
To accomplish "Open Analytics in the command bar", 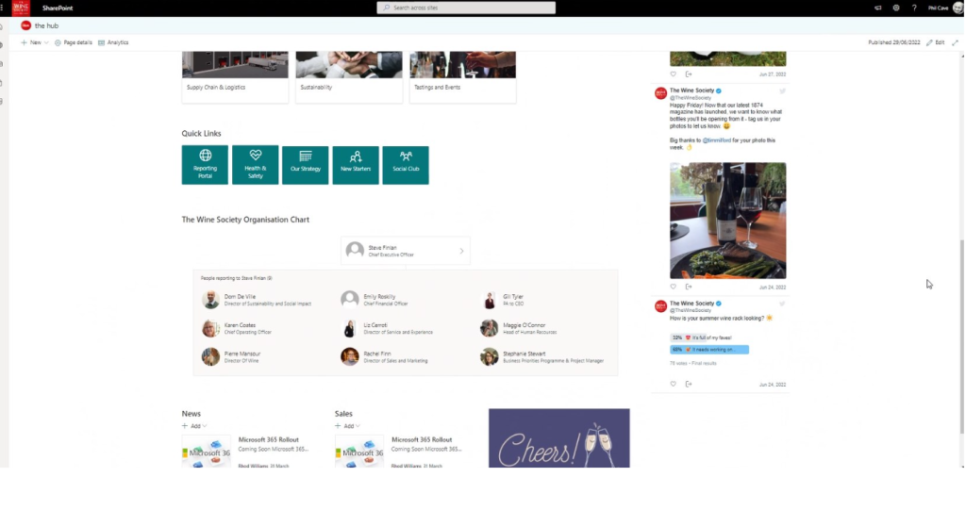I will pyautogui.click(x=113, y=42).
